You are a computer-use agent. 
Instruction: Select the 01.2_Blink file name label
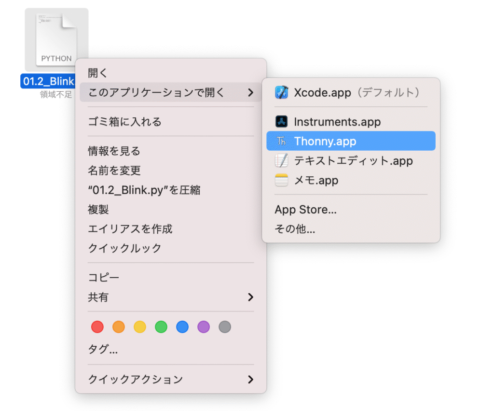pyautogui.click(x=48, y=81)
